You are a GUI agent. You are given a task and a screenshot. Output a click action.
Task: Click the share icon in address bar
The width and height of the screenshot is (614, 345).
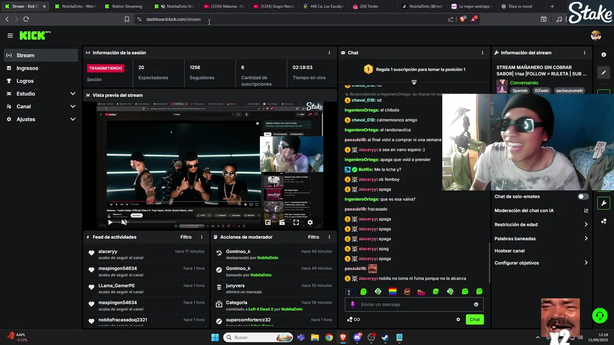click(x=451, y=19)
